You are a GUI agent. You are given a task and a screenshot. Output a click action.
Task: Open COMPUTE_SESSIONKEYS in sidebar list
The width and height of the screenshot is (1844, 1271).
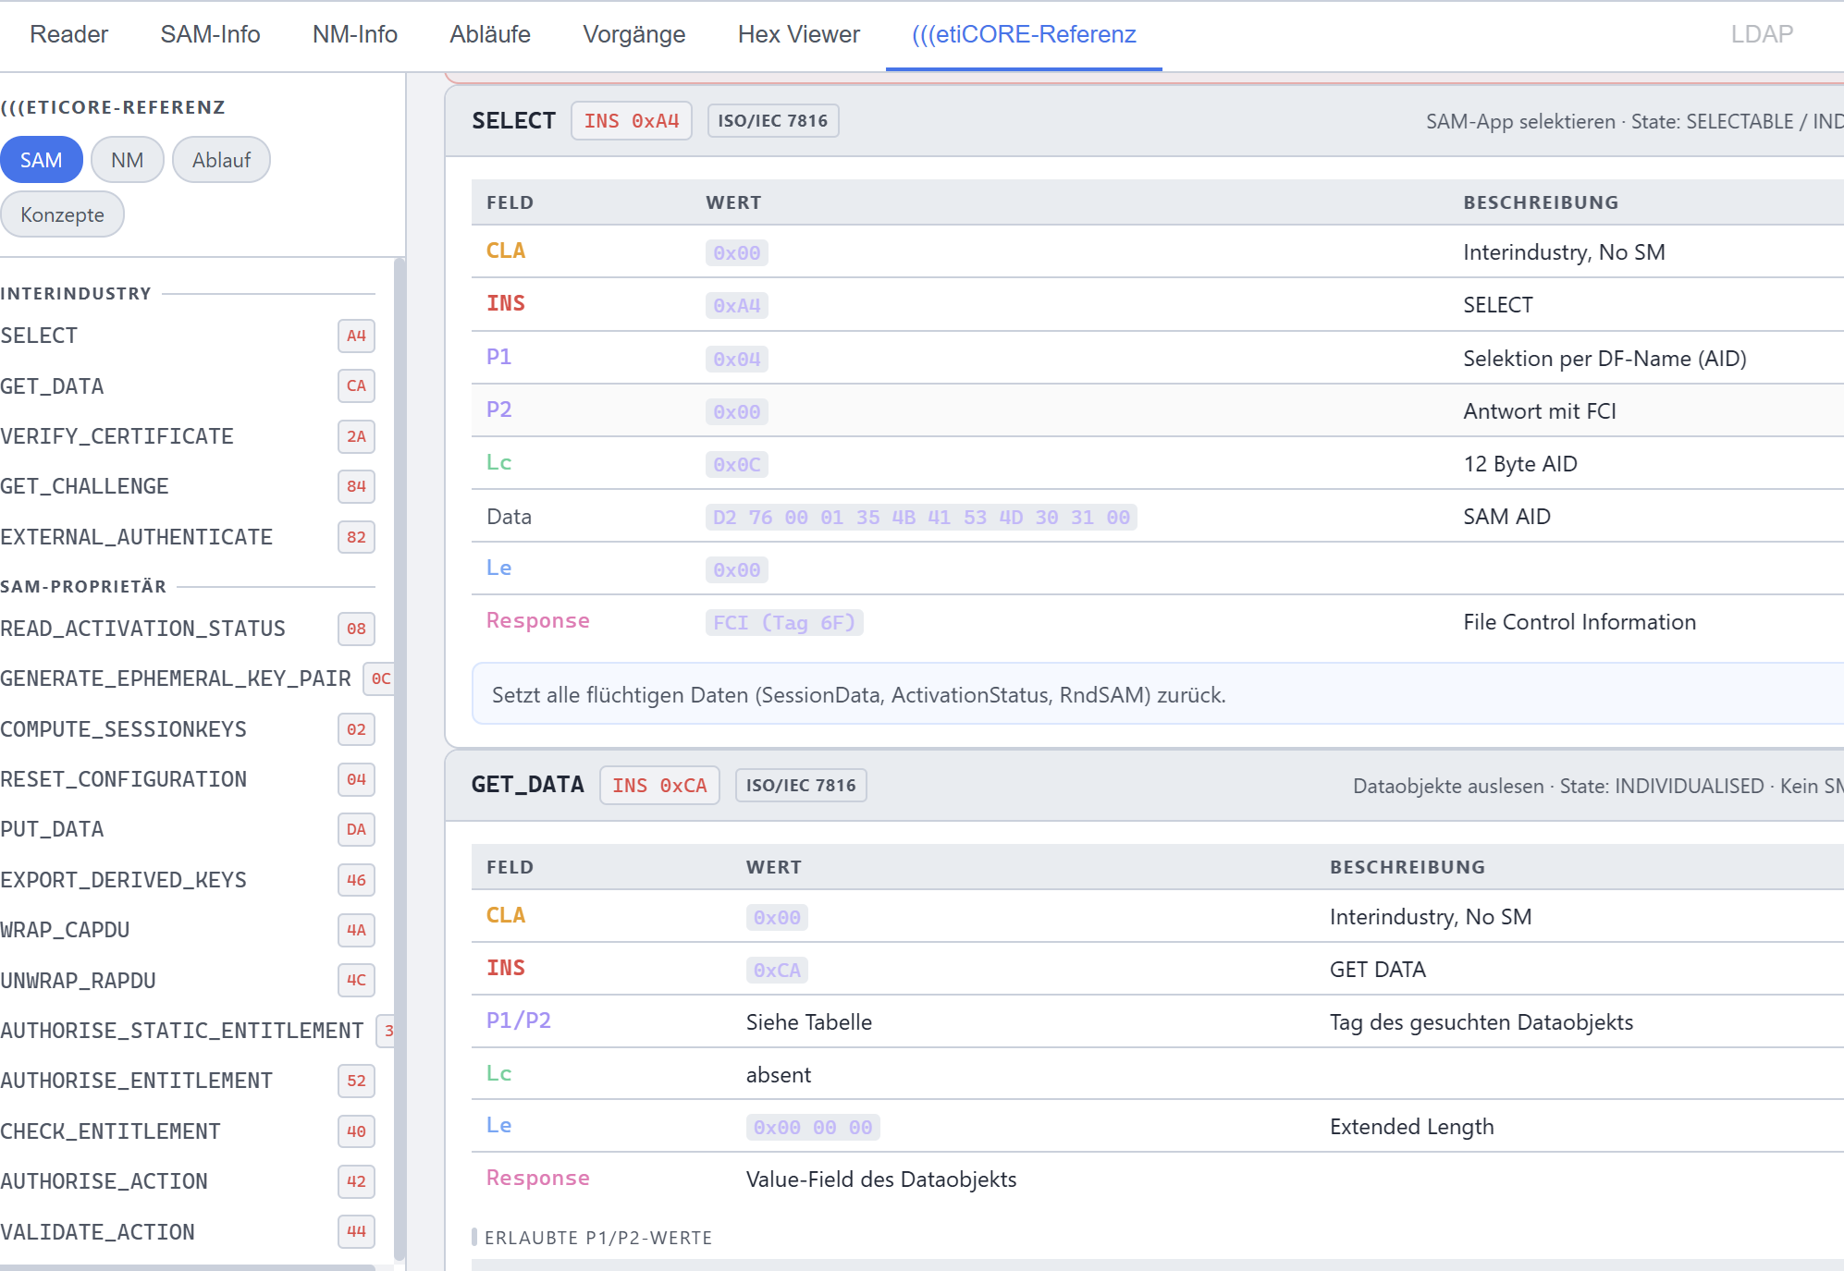click(x=188, y=729)
